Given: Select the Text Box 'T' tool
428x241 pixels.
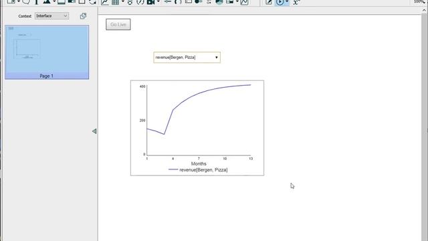Looking at the screenshot, I should 36,2.
